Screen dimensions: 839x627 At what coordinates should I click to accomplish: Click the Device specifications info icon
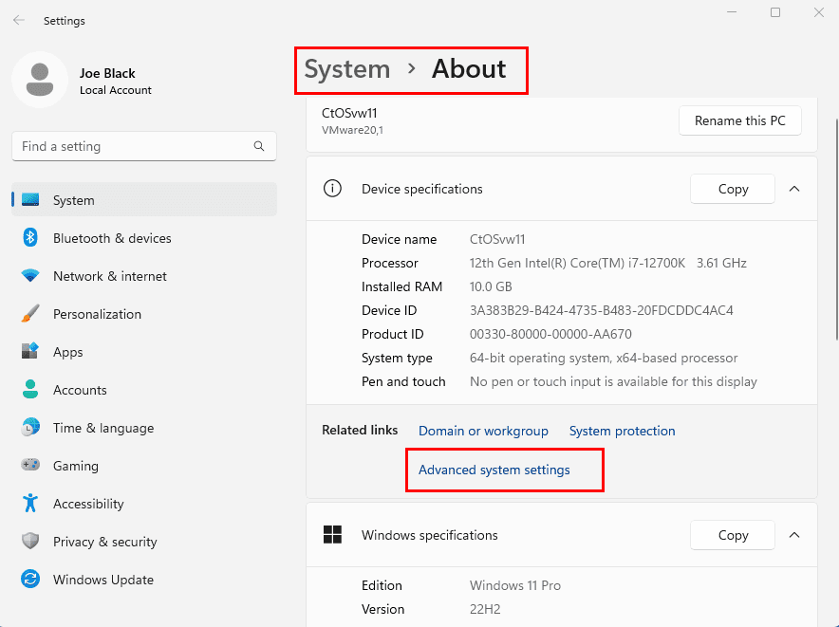pos(332,189)
